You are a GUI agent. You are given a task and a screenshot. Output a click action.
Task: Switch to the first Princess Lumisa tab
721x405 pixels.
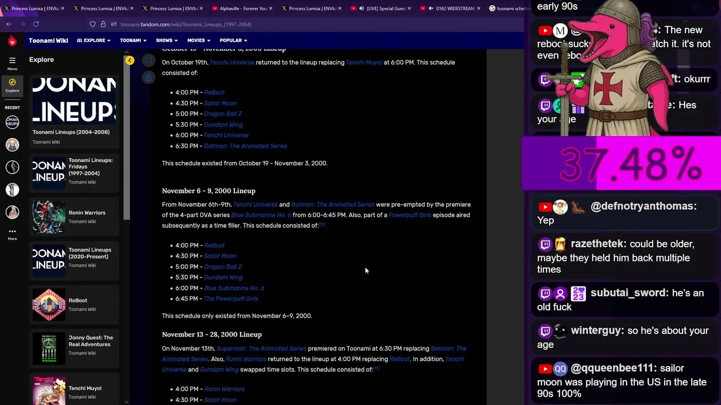click(x=33, y=8)
